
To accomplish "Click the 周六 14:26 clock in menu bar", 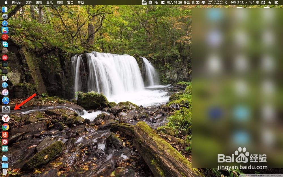I will tap(174, 2).
